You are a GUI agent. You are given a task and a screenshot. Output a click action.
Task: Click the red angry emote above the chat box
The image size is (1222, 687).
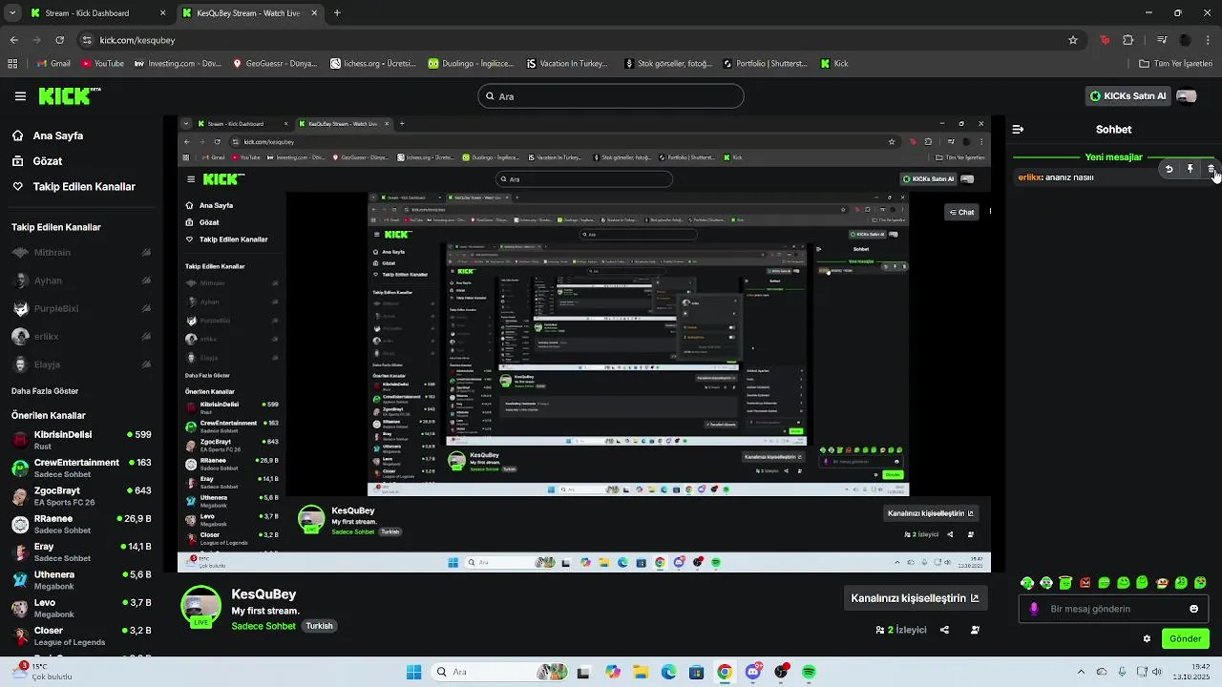click(x=1085, y=583)
